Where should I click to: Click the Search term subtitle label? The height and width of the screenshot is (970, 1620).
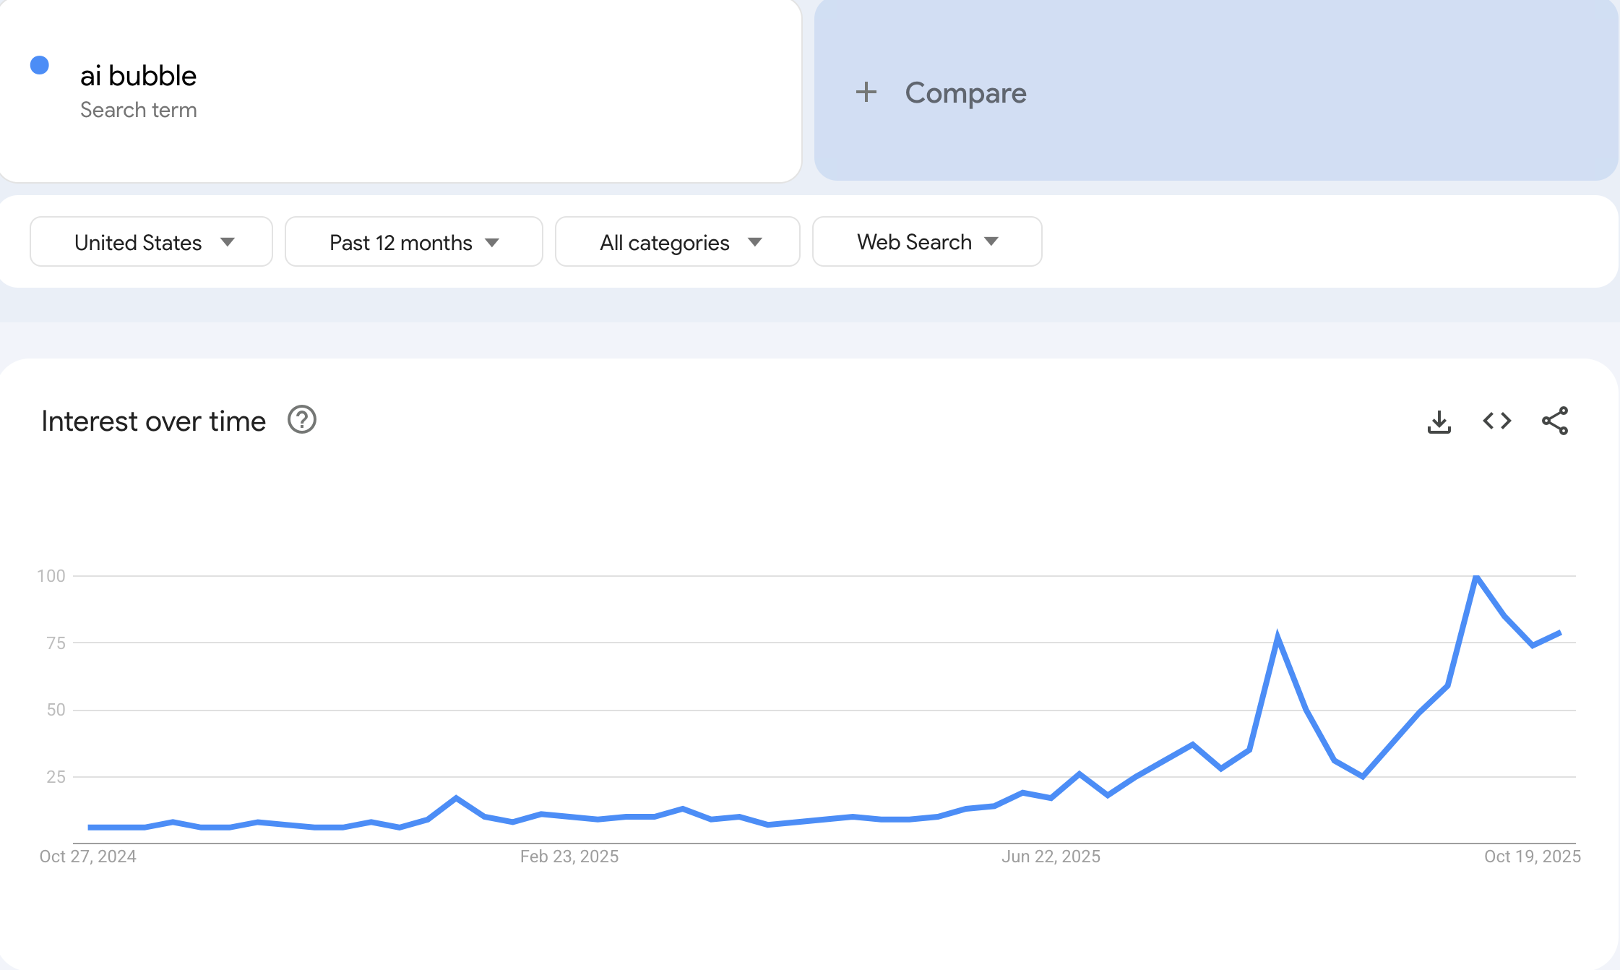tap(138, 110)
